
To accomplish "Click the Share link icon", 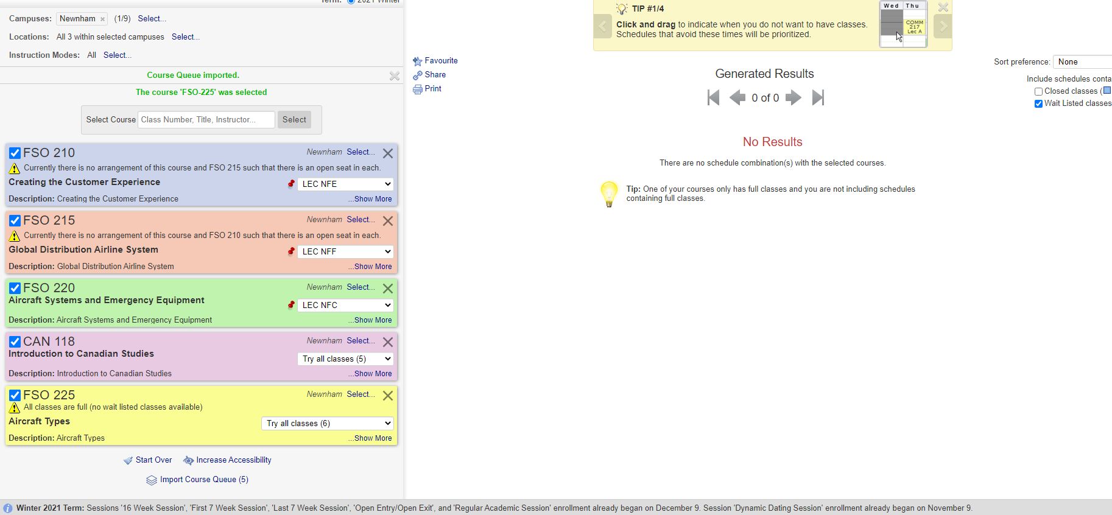I will pyautogui.click(x=417, y=75).
